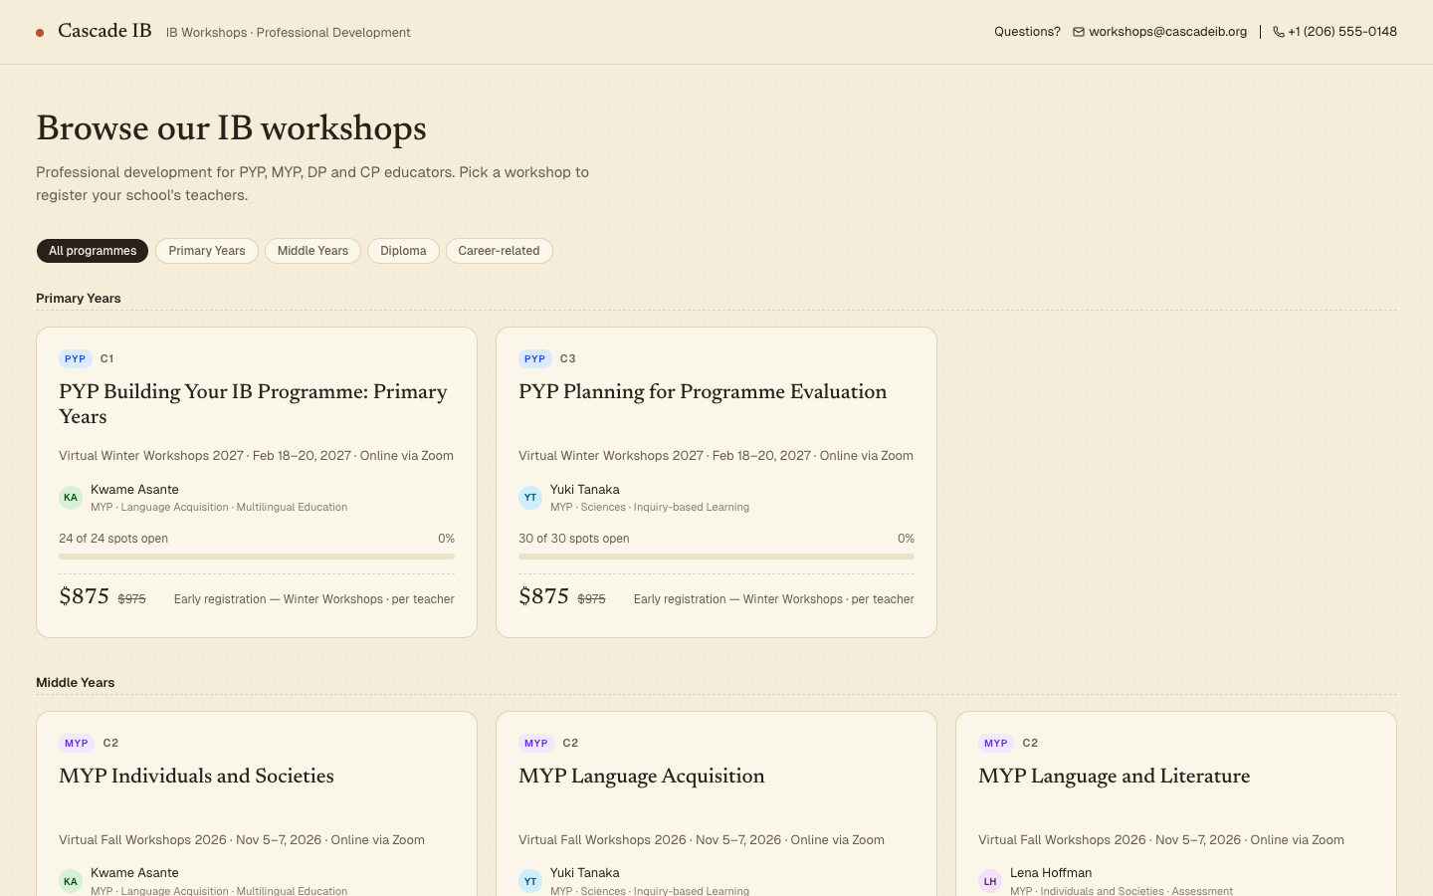Click the YT avatar on PYP Planning card
The width and height of the screenshot is (1433, 896).
click(x=530, y=498)
